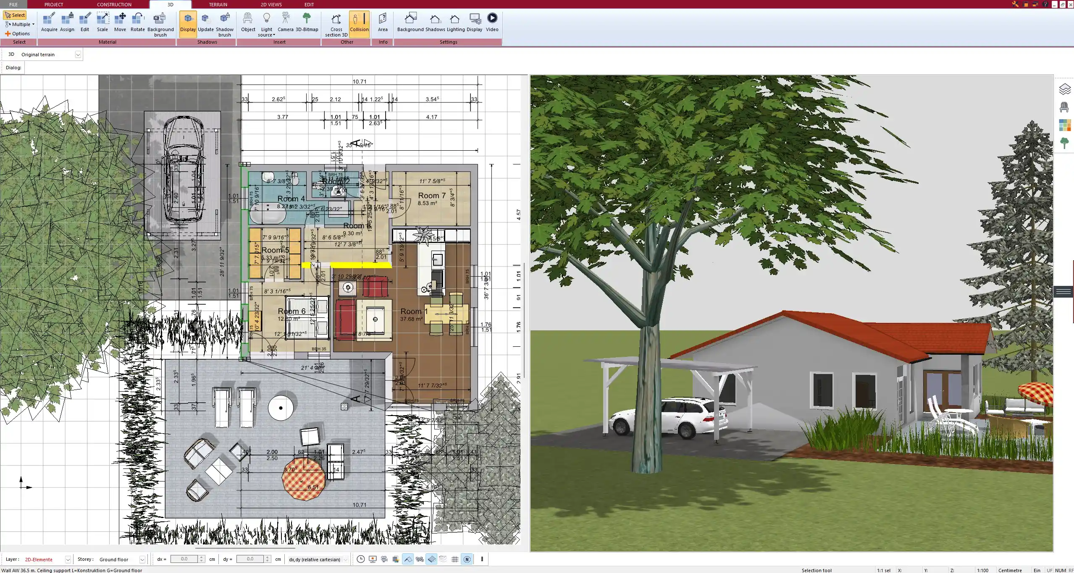Toggle the Collision option

(359, 24)
